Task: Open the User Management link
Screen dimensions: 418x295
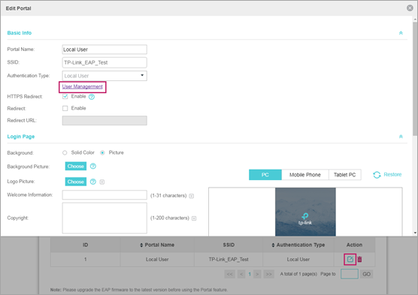Action: [83, 86]
